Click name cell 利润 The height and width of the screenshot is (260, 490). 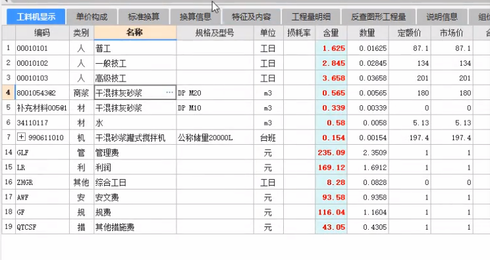(x=135, y=167)
